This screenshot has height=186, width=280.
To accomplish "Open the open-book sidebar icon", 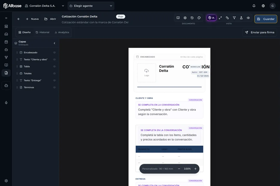I will (x=6, y=65).
